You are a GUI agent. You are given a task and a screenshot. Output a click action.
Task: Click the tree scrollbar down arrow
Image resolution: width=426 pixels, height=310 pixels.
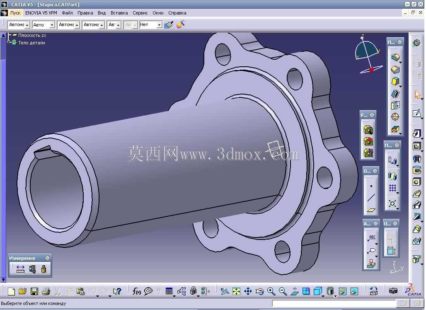(x=3, y=280)
